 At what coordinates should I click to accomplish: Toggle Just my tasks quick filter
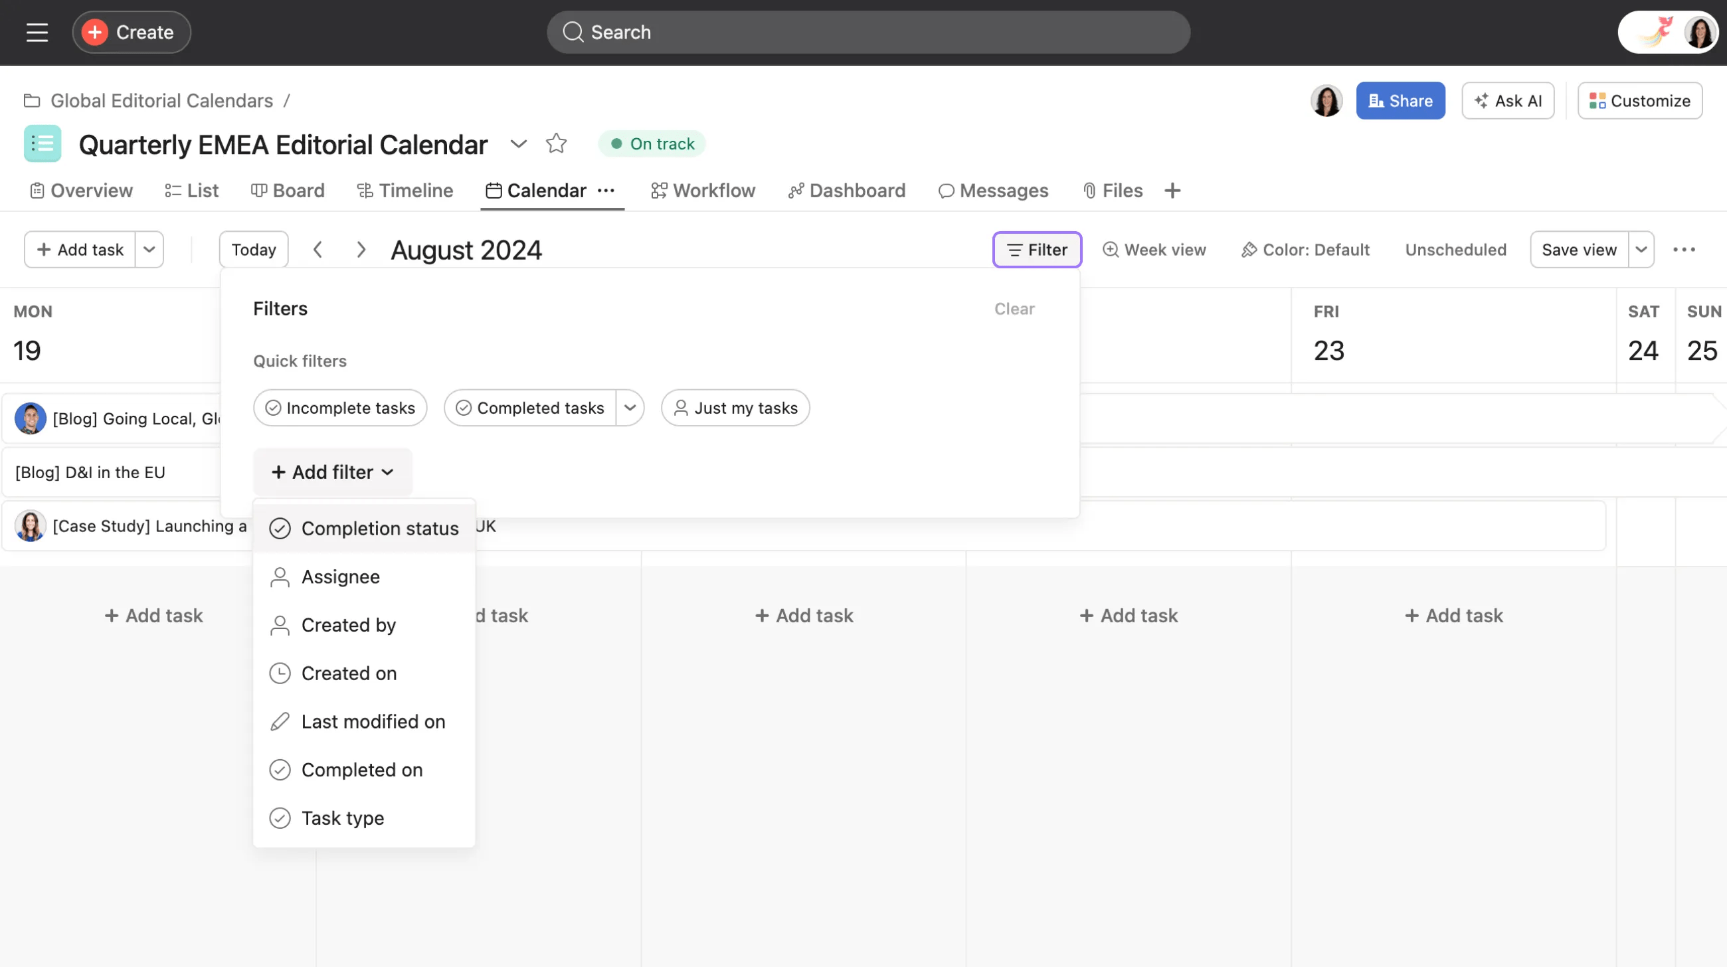point(735,408)
